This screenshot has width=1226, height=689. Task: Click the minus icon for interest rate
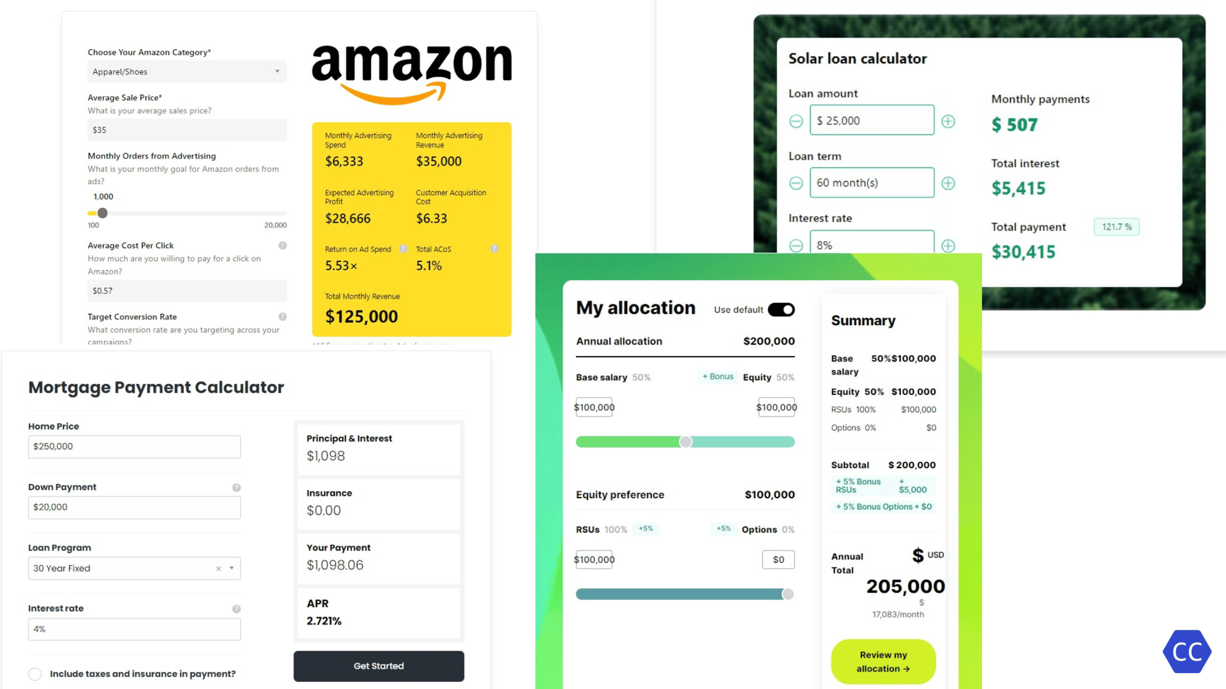[796, 245]
